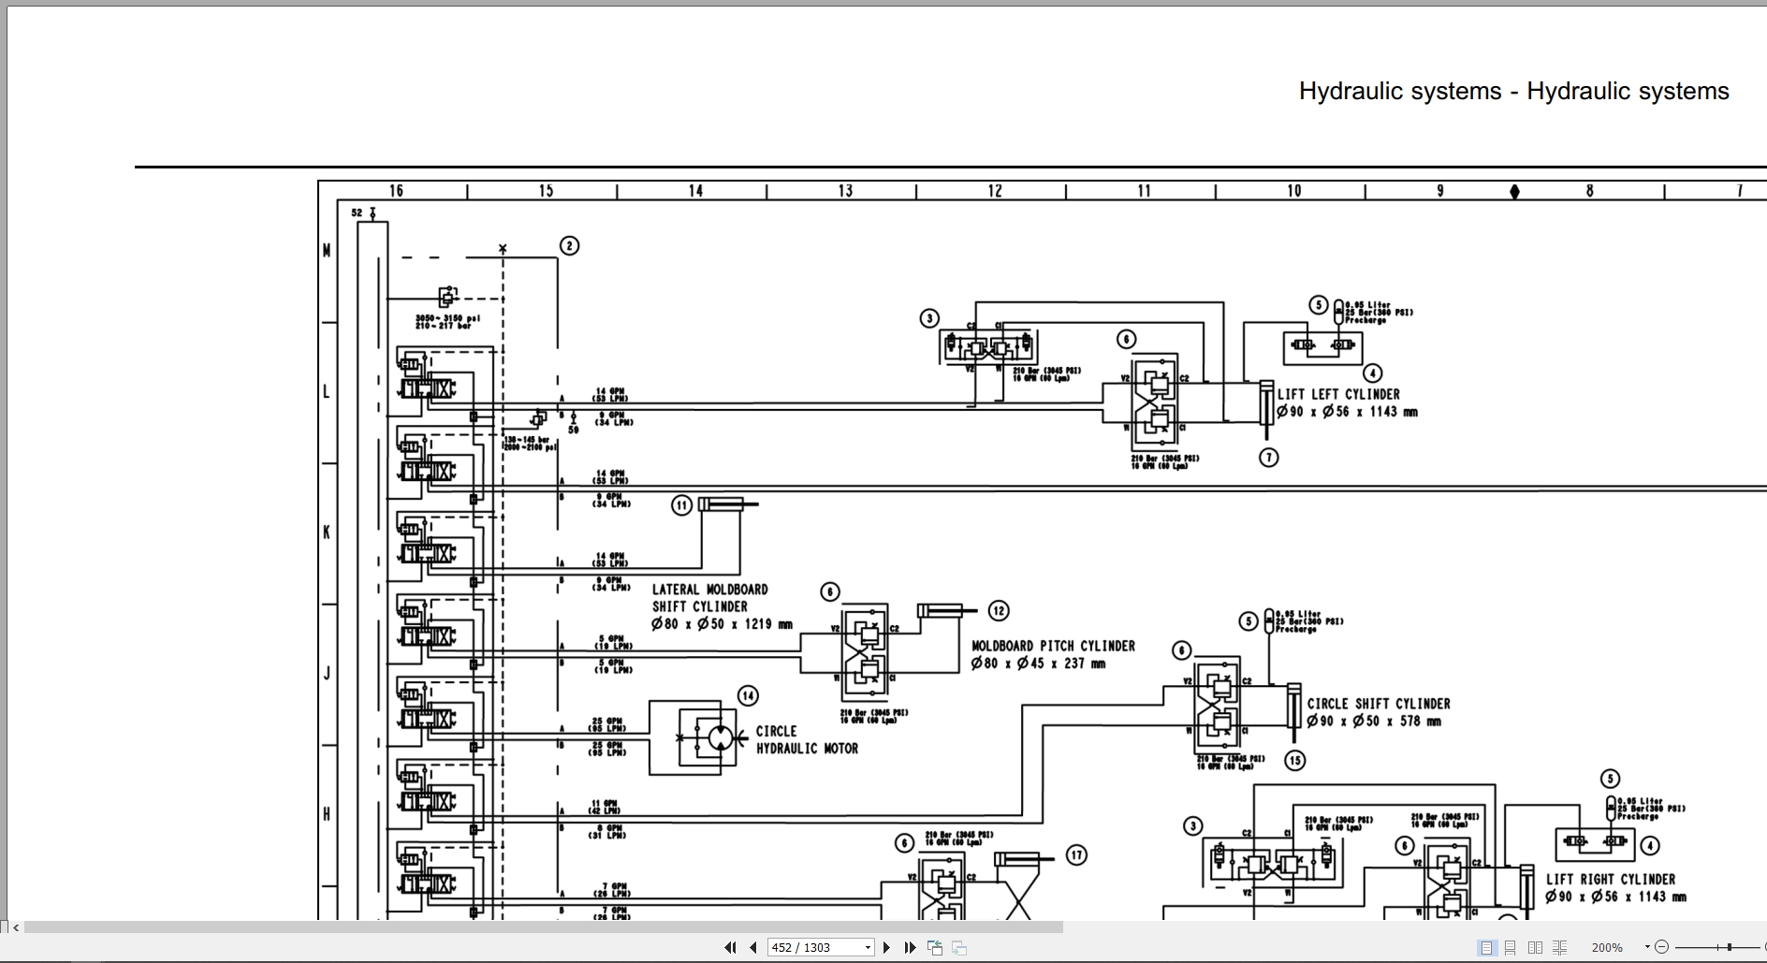Click the horizontal scrollbar thumb
The height and width of the screenshot is (963, 1767).
[x=544, y=927]
